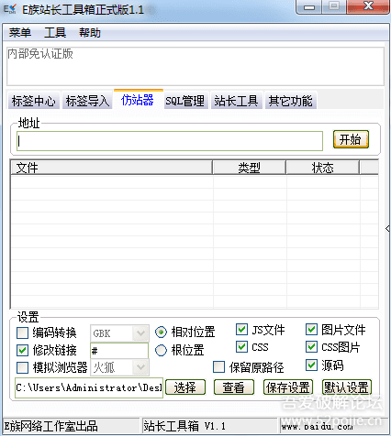Viewport: 391px width, 436px height.
Task: Open the 工具 menu
Action: pyautogui.click(x=55, y=32)
